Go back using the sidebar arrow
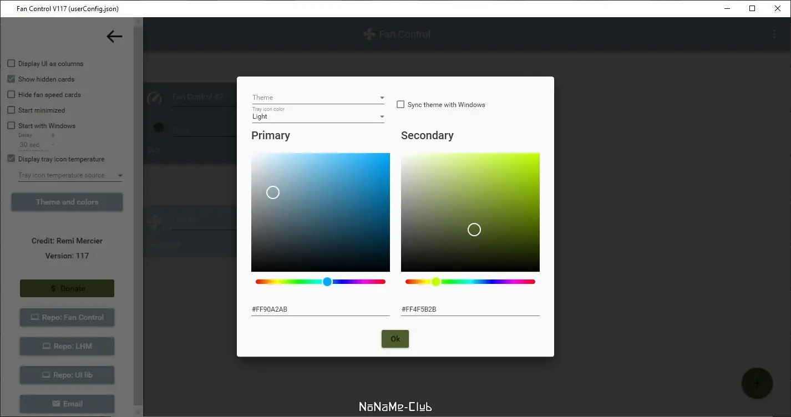The height and width of the screenshot is (417, 791). 114,37
